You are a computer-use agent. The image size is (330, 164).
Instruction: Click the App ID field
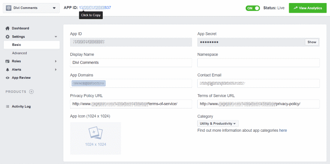(131, 42)
